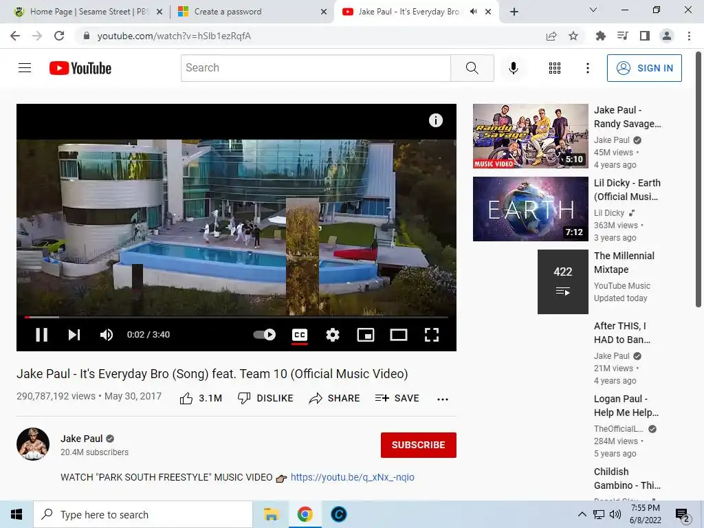Toggle Chrome side panel
This screenshot has width=704, height=528.
[645, 36]
